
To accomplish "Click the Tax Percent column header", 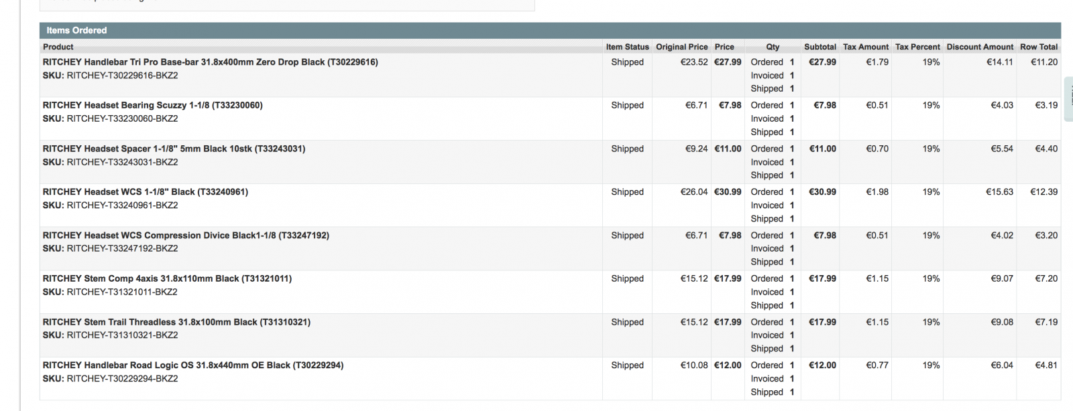I will pos(917,47).
